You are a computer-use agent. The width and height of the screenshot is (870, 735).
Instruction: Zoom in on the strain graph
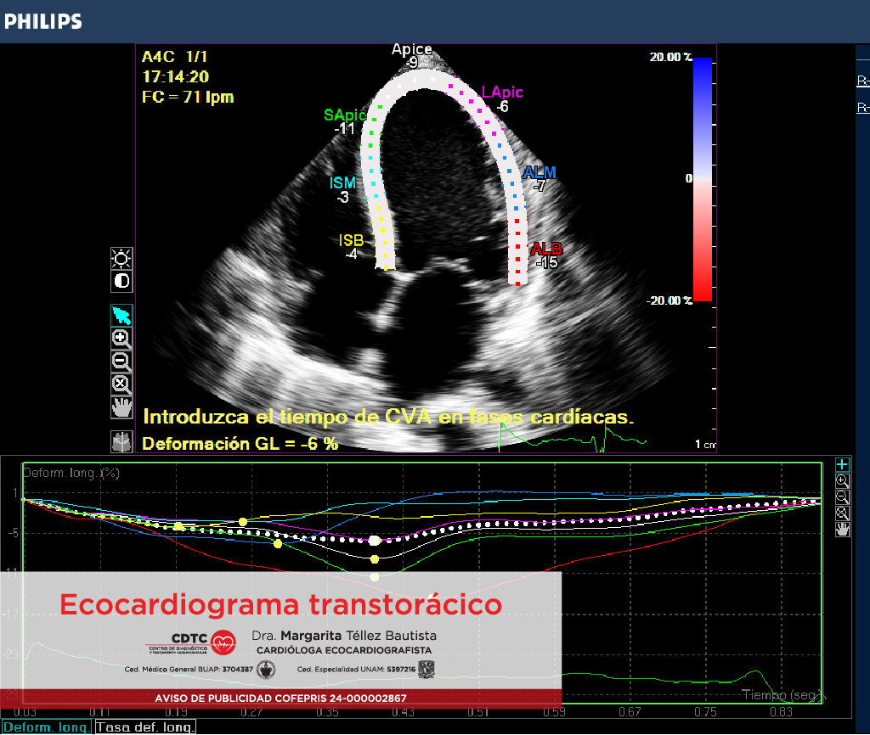point(842,480)
